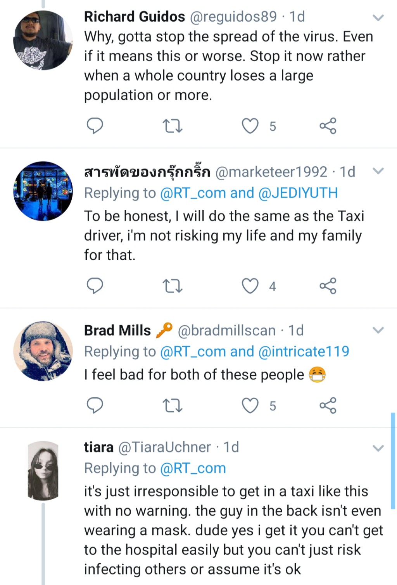Viewport: 397px width, 585px height.
Task: Open the @JEDIYUTH mention link
Action: (298, 193)
